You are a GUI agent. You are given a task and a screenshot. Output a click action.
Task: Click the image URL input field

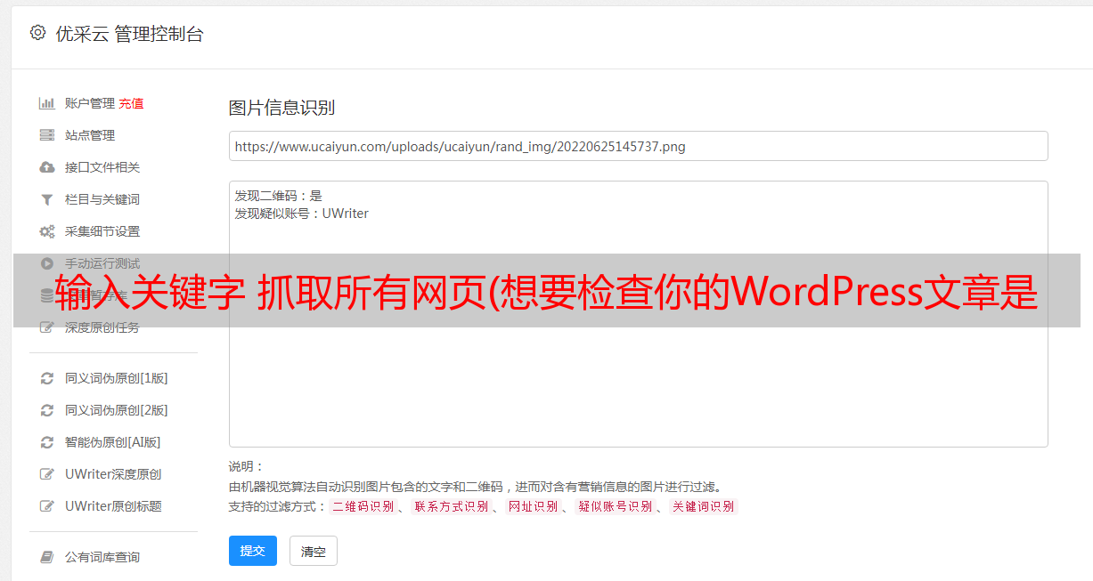(638, 146)
